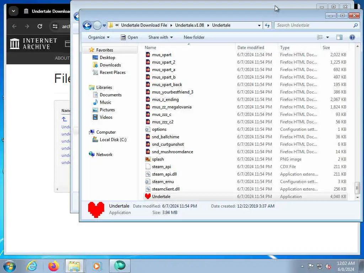The width and height of the screenshot is (364, 273).
Task: Select the mus_zz_megalovania file icon
Action: coord(148,107)
